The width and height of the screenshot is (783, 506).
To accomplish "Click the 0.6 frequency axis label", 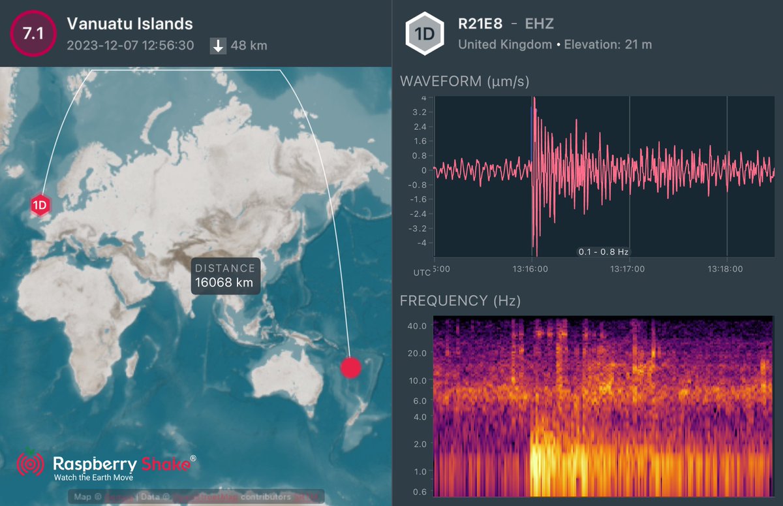I will tap(420, 492).
